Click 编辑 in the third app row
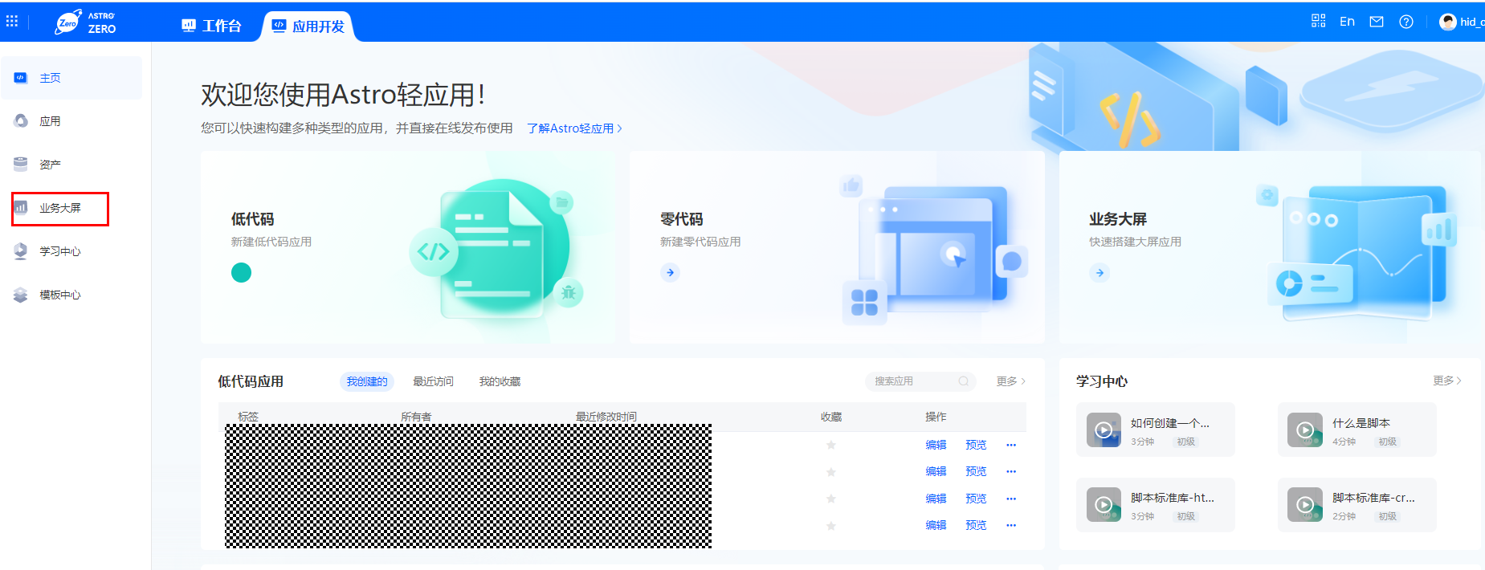 coord(936,499)
